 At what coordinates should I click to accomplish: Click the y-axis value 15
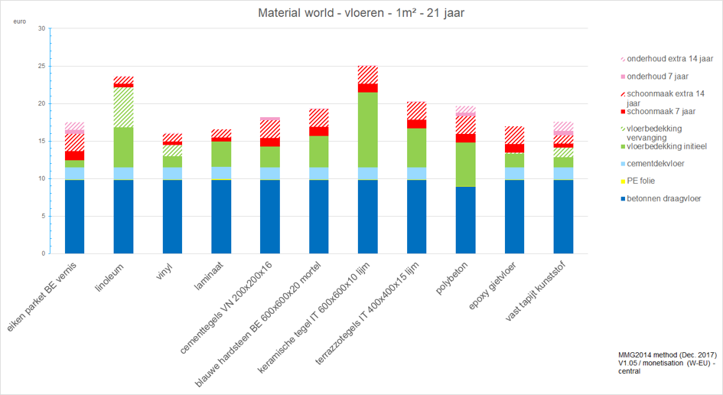point(41,141)
